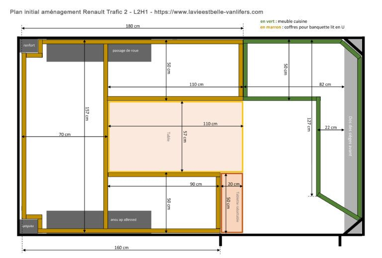Screen dimensions: 382x258
Task: Select the 'en marron' banquette legend entry
Action: click(x=302, y=28)
